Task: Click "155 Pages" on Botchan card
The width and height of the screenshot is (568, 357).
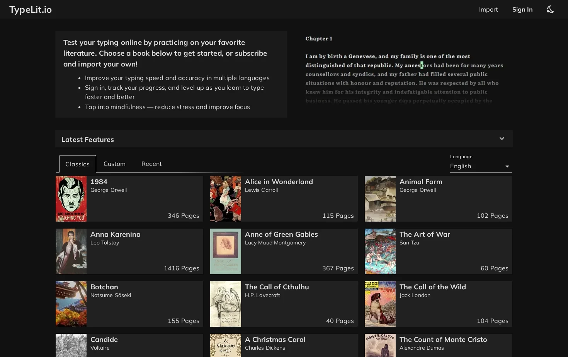Action: pyautogui.click(x=184, y=321)
